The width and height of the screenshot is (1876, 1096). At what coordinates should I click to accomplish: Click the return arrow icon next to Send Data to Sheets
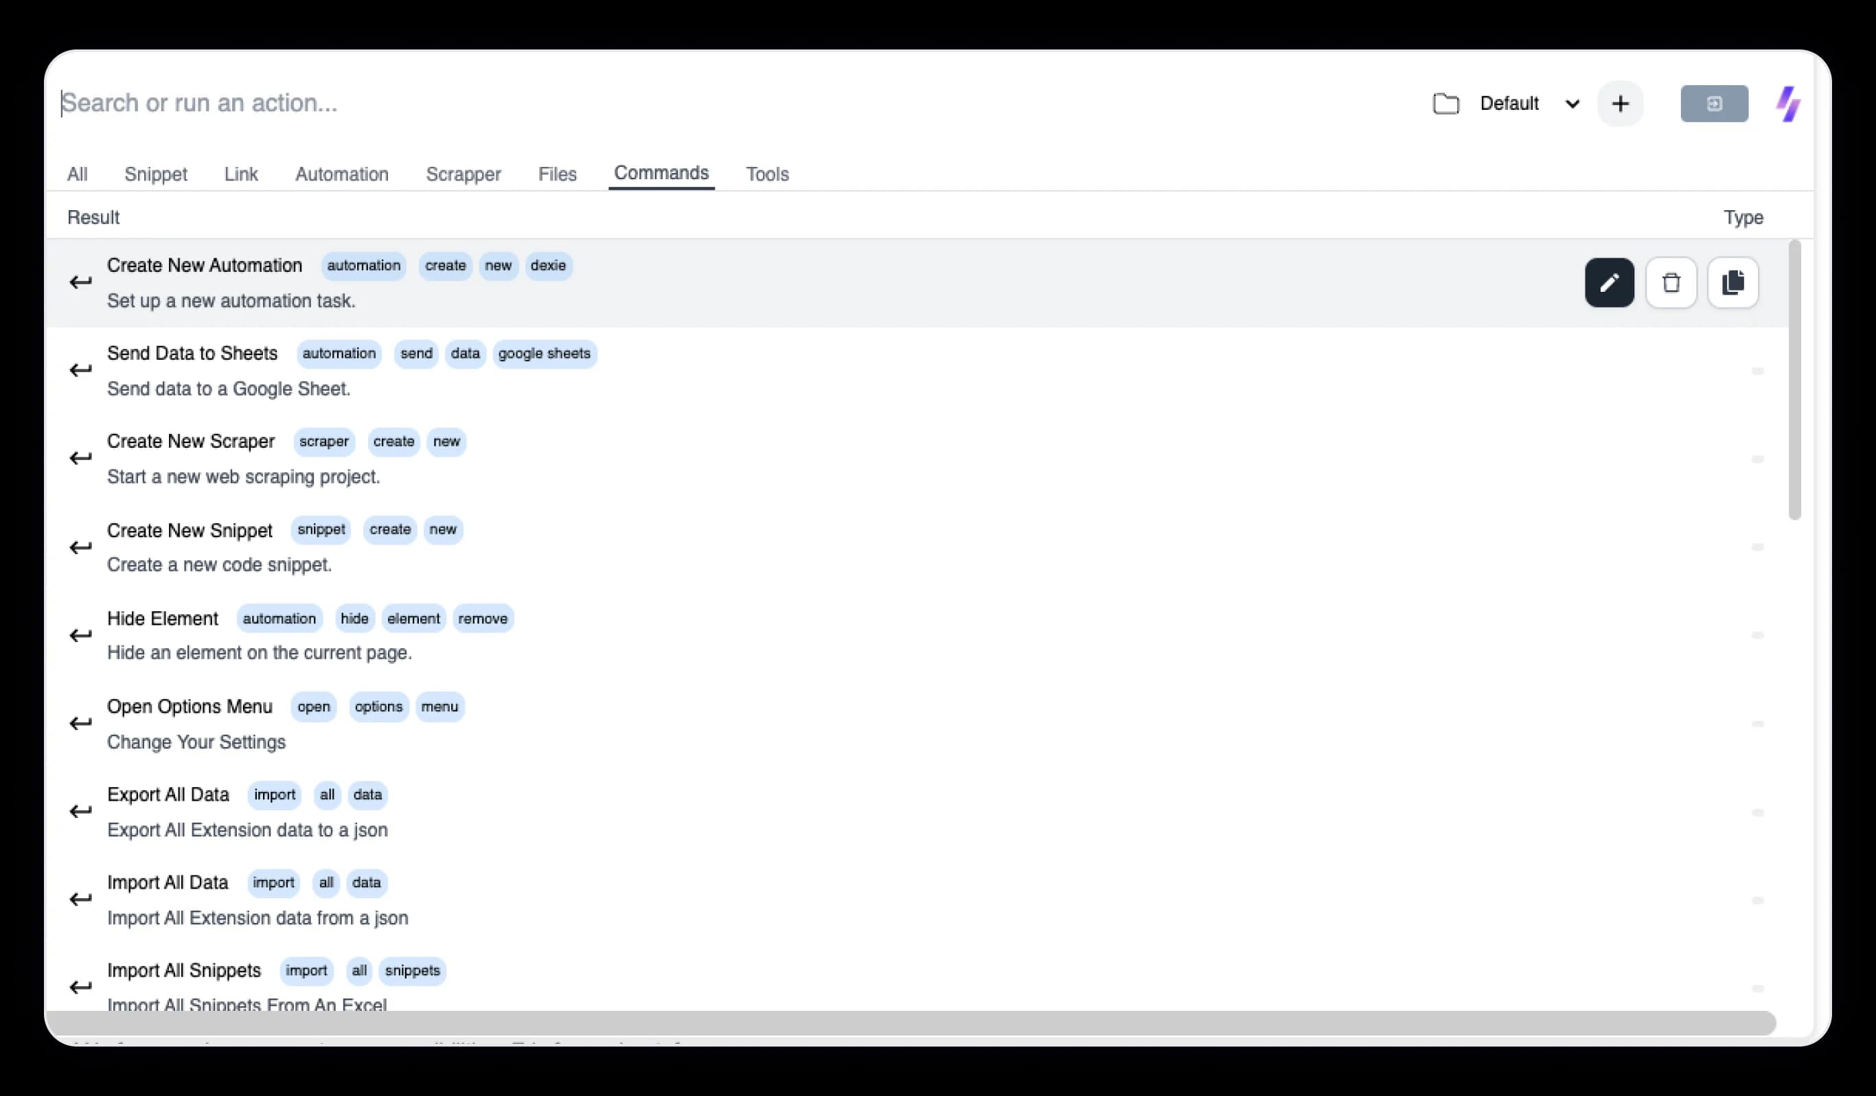(x=81, y=371)
